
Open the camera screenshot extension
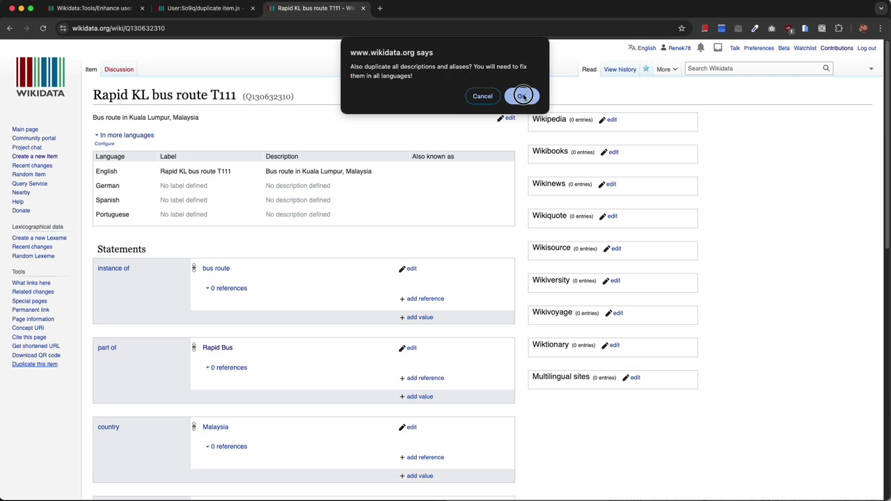point(771,28)
